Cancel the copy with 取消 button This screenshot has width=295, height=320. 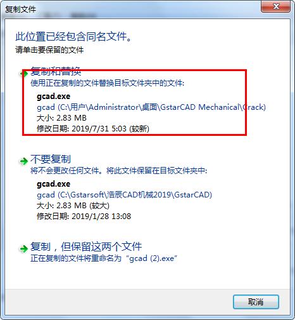pyautogui.click(x=256, y=302)
